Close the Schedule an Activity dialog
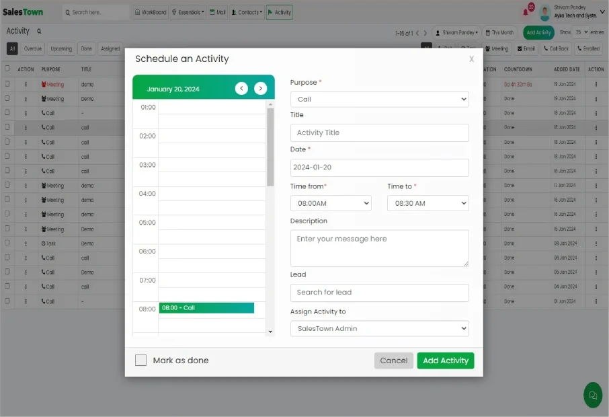Screen dimensions: 609x417 pyautogui.click(x=471, y=59)
